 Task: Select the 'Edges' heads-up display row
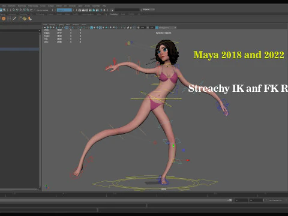pos(62,33)
